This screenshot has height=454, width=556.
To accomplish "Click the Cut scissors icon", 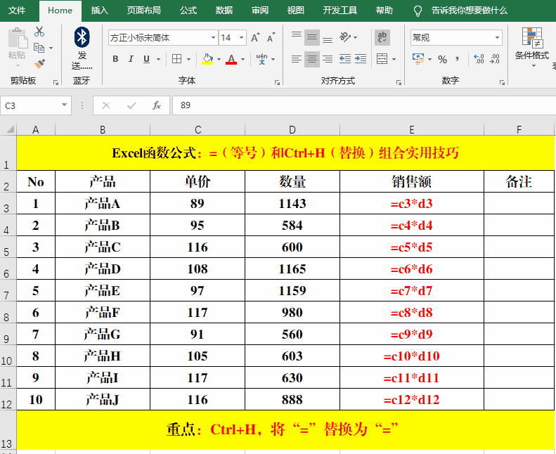I will point(39,32).
